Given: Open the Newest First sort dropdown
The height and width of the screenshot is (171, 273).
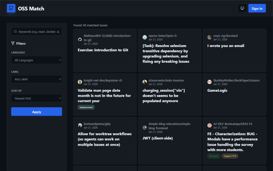Looking at the screenshot, I should [x=36, y=98].
